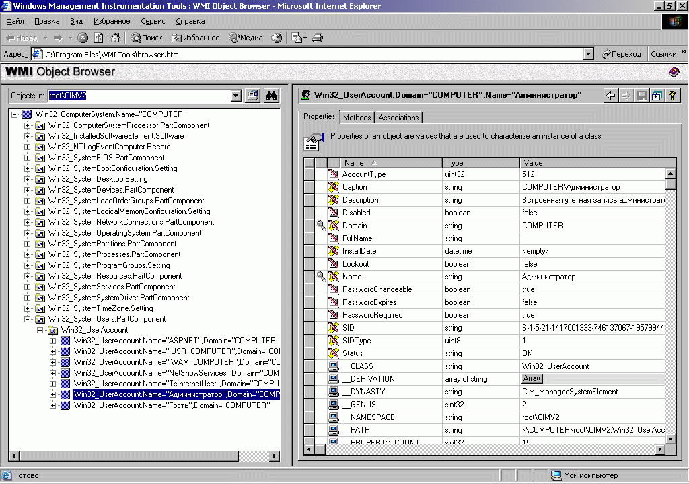Screen dimensions: 689x484
Task: Click the save floppy disk icon
Action: click(x=641, y=96)
